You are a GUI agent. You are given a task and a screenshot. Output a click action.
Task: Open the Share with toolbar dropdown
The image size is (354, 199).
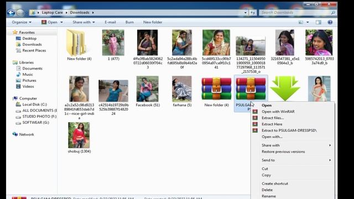pyautogui.click(x=84, y=22)
